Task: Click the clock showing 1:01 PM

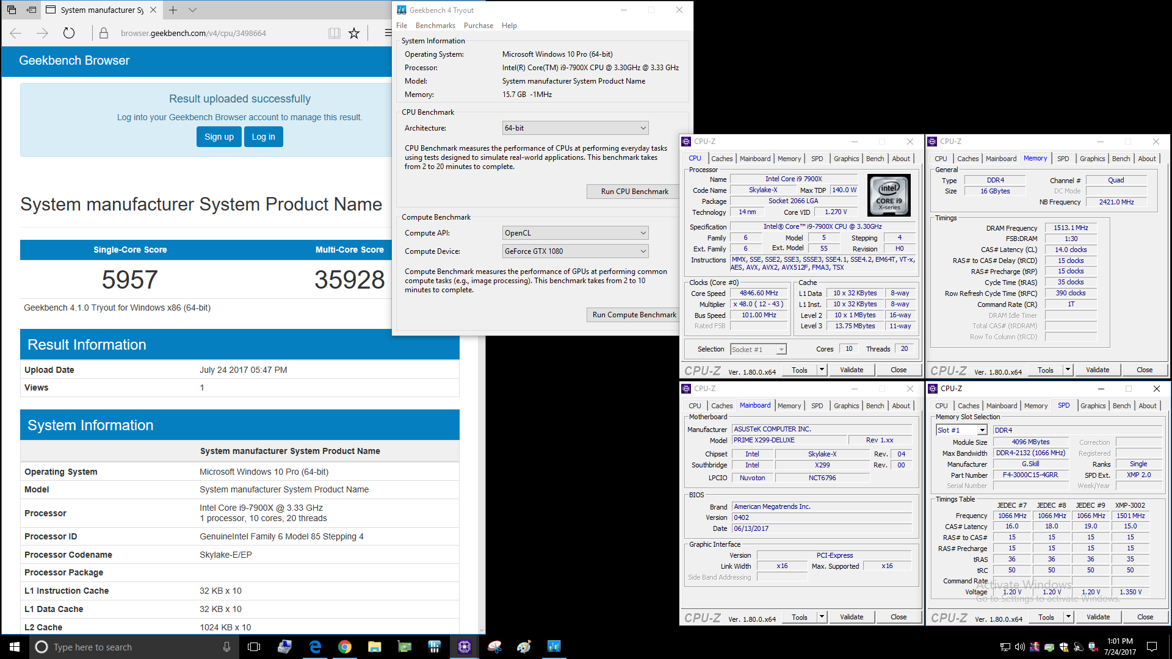Action: (1120, 641)
